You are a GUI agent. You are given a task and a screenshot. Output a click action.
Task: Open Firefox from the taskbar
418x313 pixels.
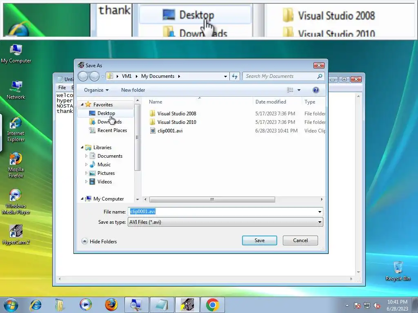(111, 305)
